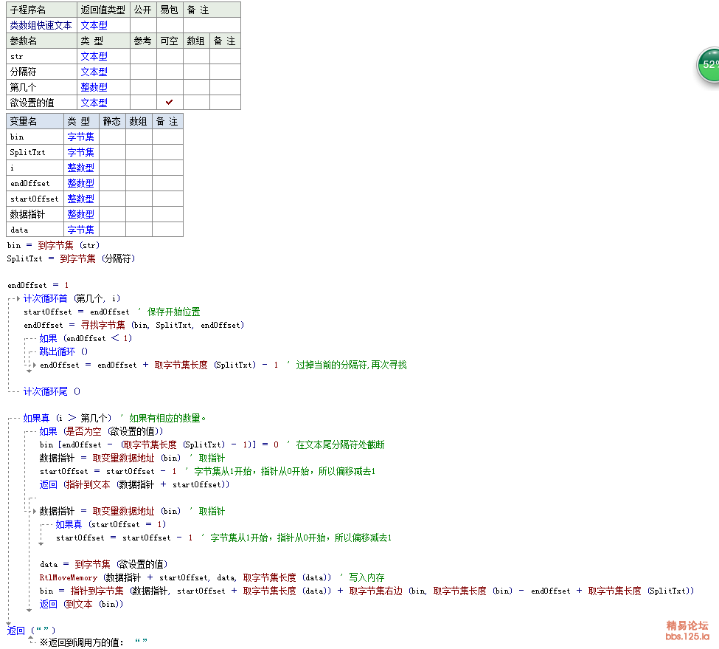This screenshot has height=649, width=719.
Task: Toggle the 可空 checkmark for 欲设置的值
Action: tap(169, 103)
